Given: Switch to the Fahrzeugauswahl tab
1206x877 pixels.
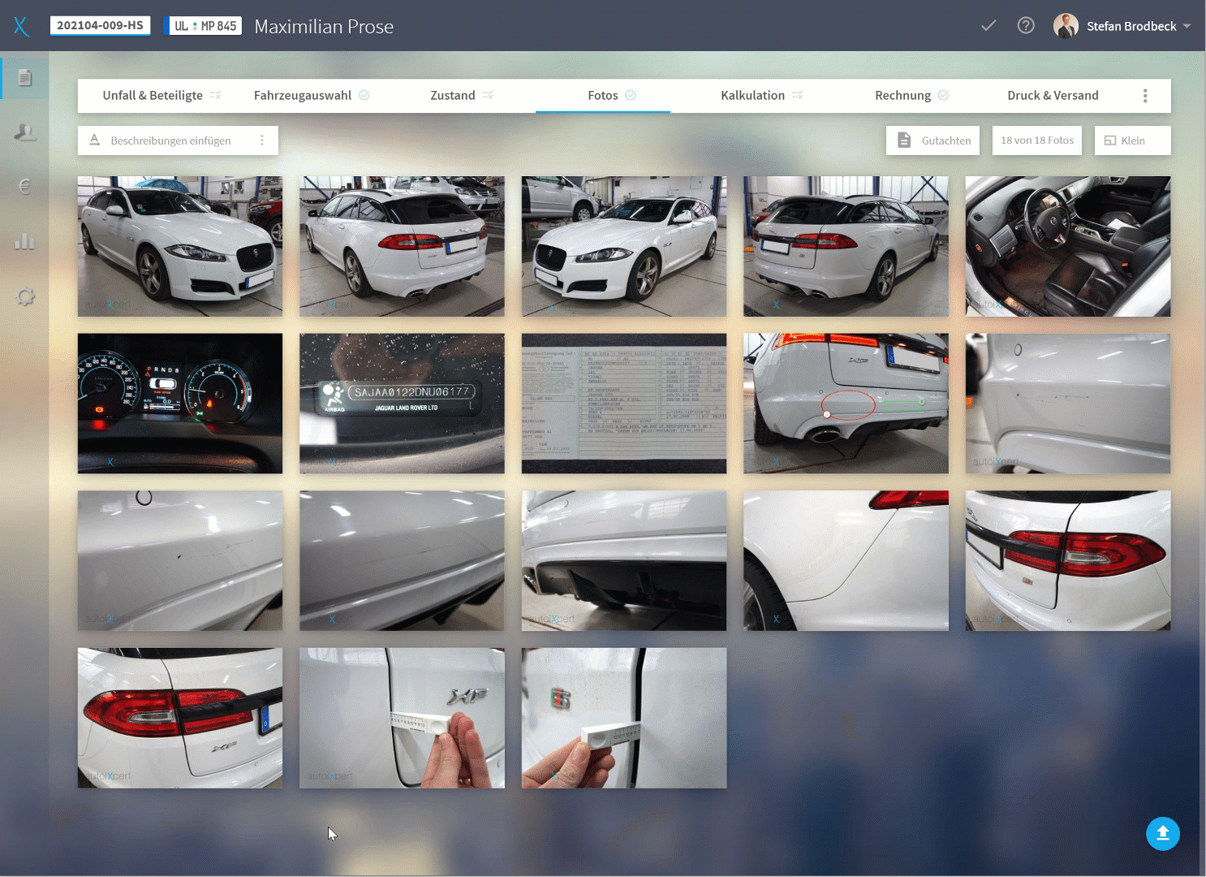Looking at the screenshot, I should [x=312, y=96].
